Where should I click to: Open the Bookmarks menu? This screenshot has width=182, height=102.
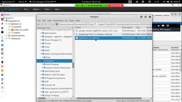click(x=58, y=21)
